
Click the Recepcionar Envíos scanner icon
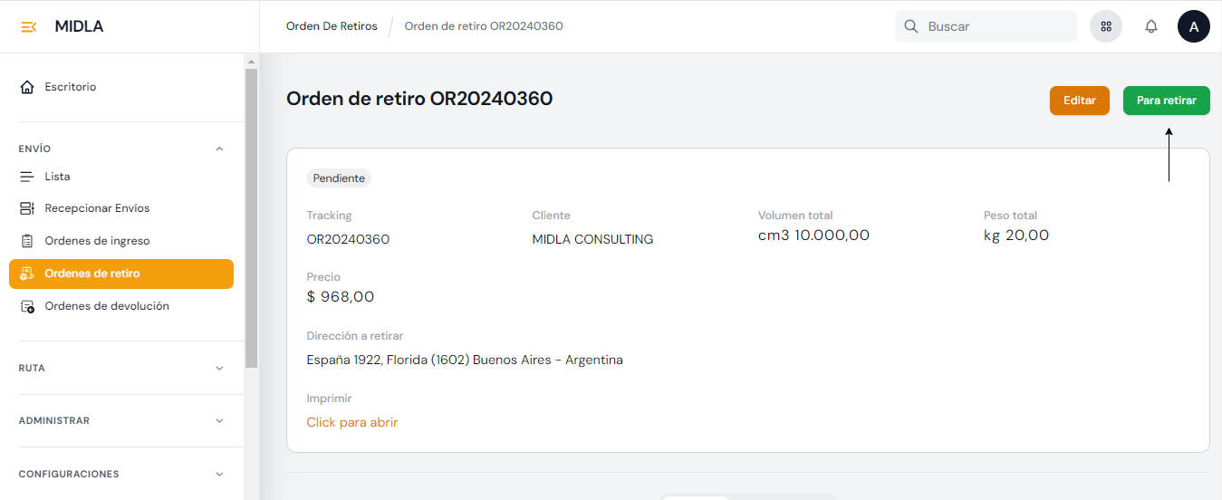(27, 208)
